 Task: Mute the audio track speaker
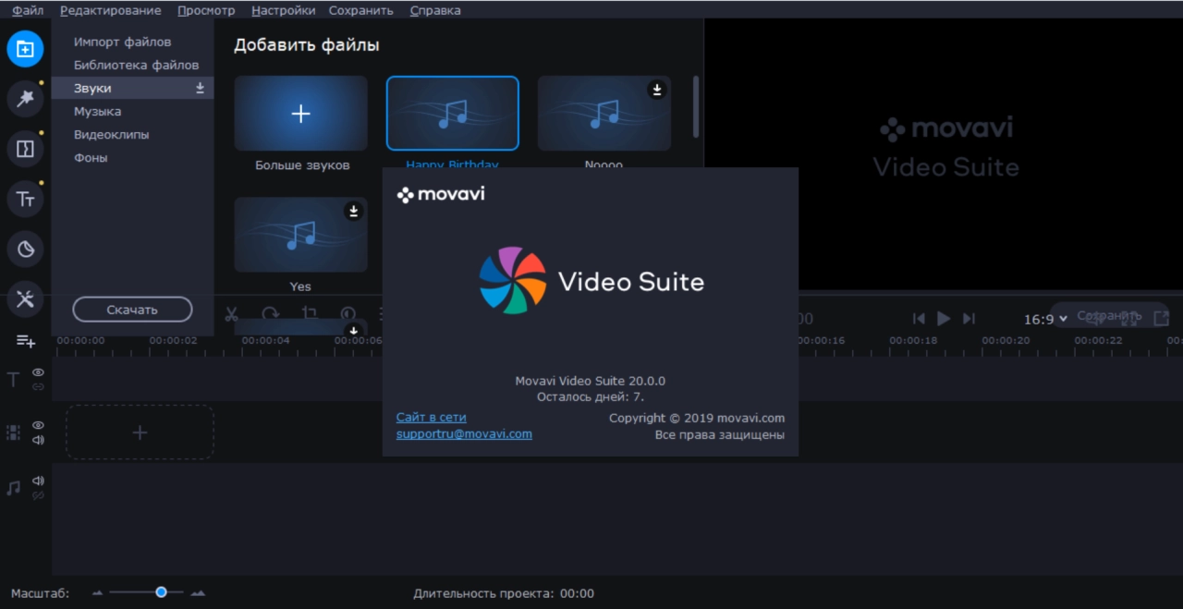pos(38,481)
